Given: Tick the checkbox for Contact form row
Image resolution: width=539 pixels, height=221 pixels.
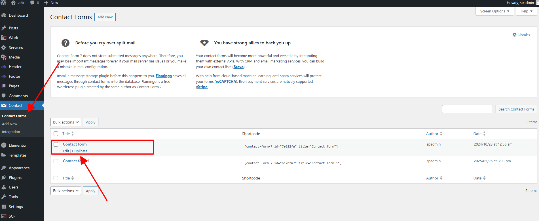Looking at the screenshot, I should pos(56,144).
